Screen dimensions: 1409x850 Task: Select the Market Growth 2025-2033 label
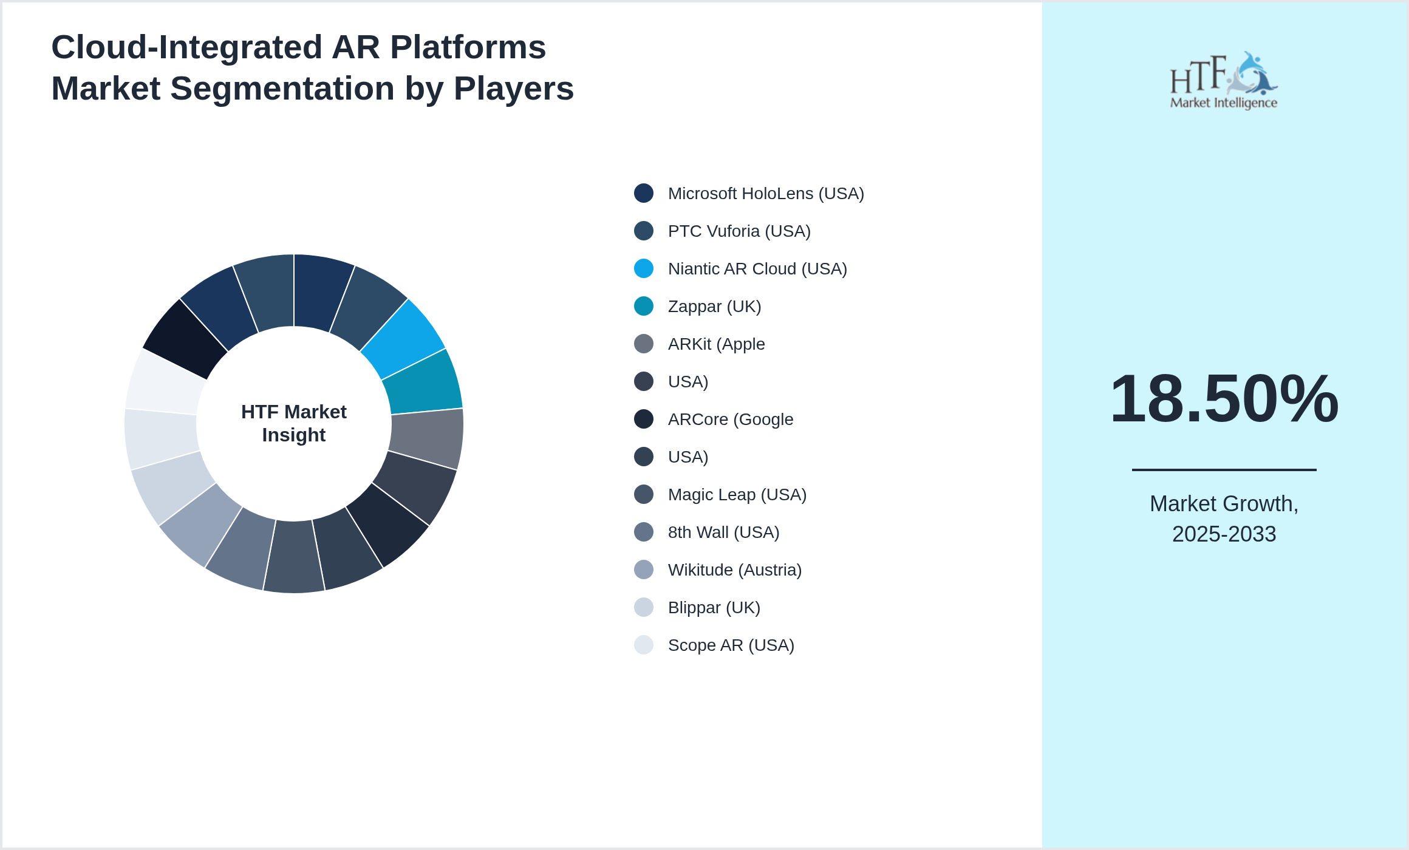1224,519
